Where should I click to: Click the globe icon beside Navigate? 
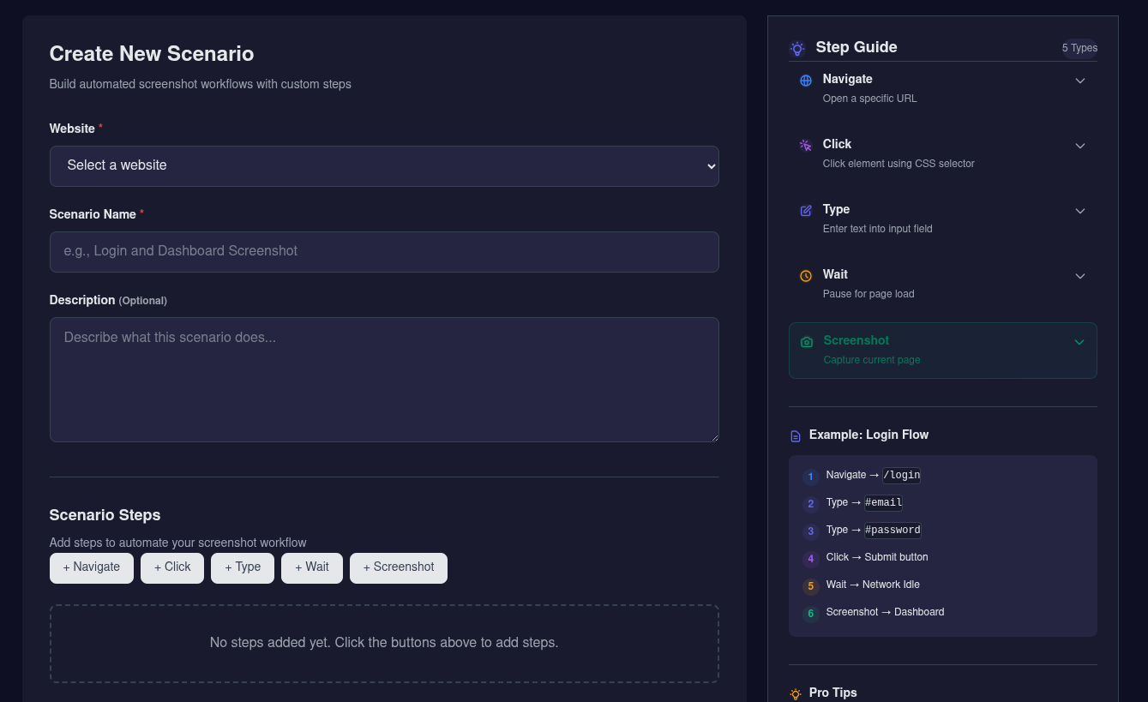(805, 81)
